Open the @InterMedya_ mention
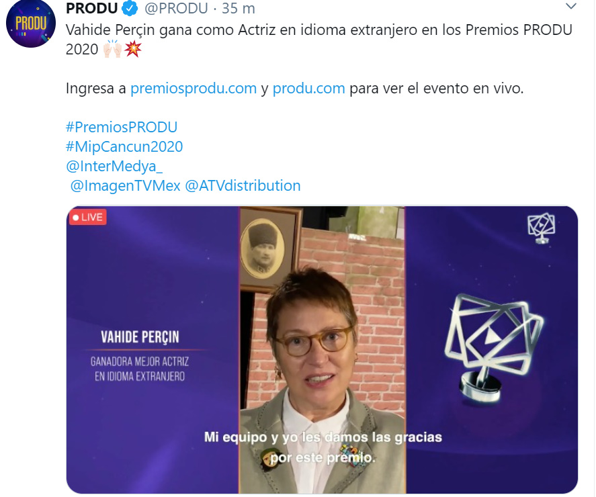596x497 pixels. tap(114, 167)
